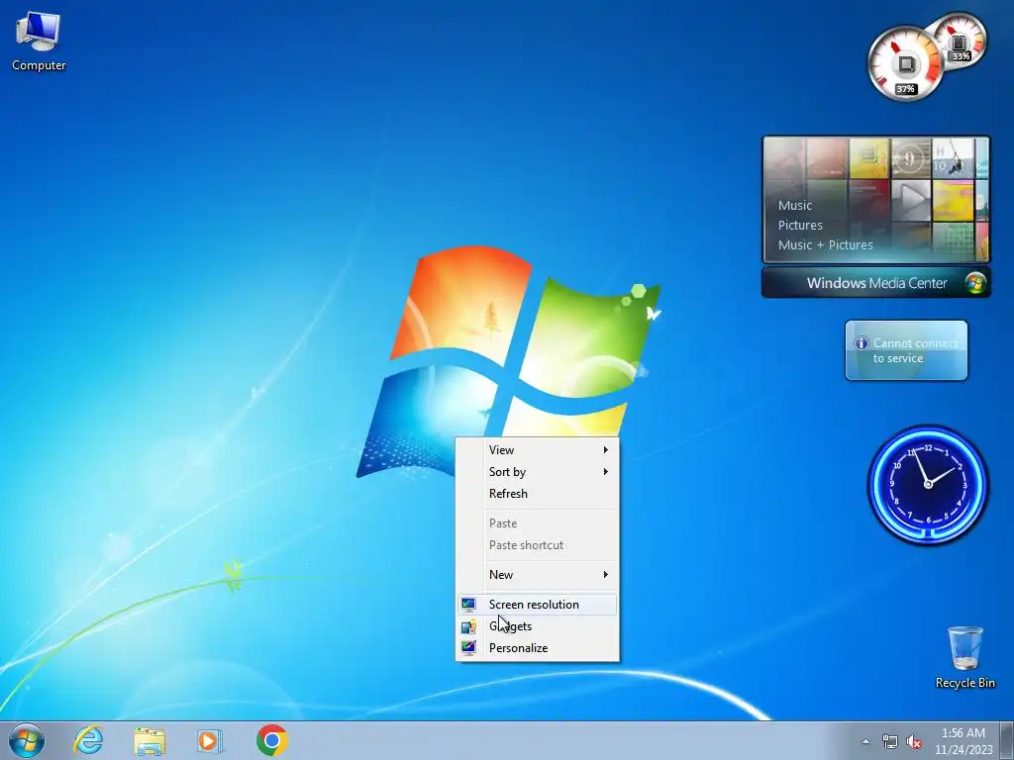Launch Internet Explorer from taskbar
1014x760 pixels.
(x=88, y=740)
